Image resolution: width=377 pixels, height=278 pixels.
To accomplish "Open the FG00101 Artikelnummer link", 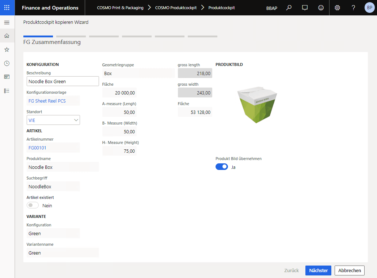I will pyautogui.click(x=38, y=148).
